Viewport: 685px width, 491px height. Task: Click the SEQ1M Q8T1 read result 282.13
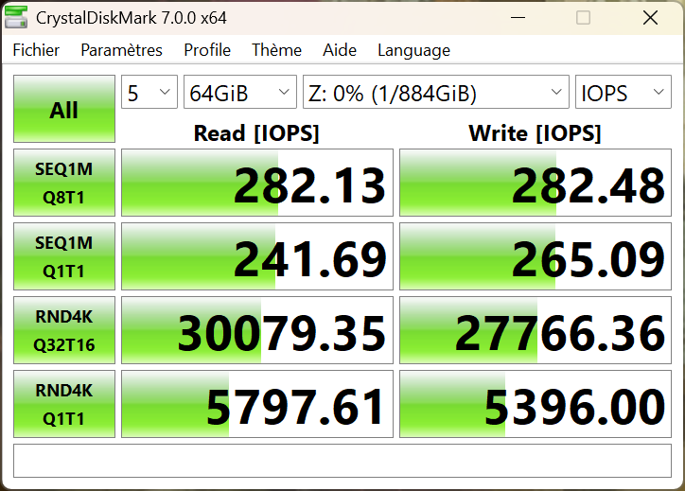click(x=257, y=184)
